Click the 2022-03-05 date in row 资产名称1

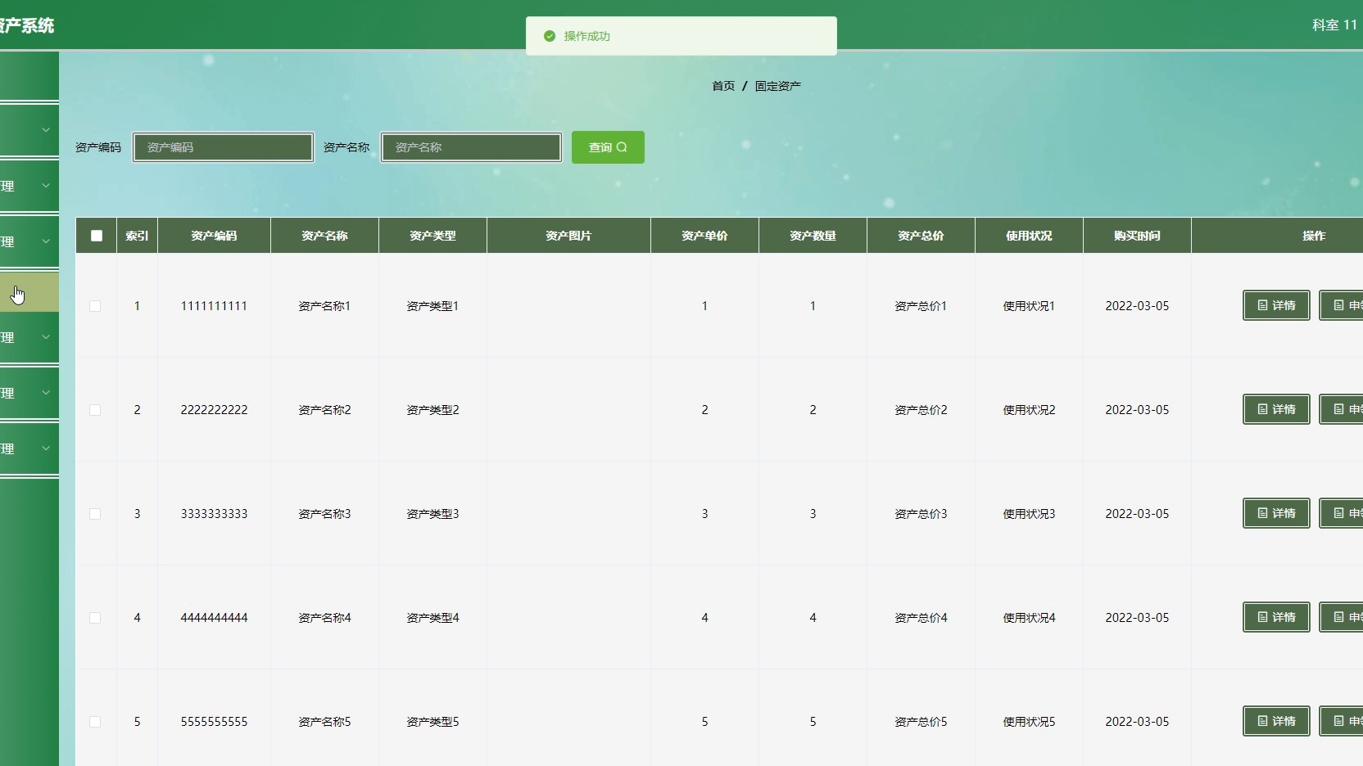coord(1137,306)
